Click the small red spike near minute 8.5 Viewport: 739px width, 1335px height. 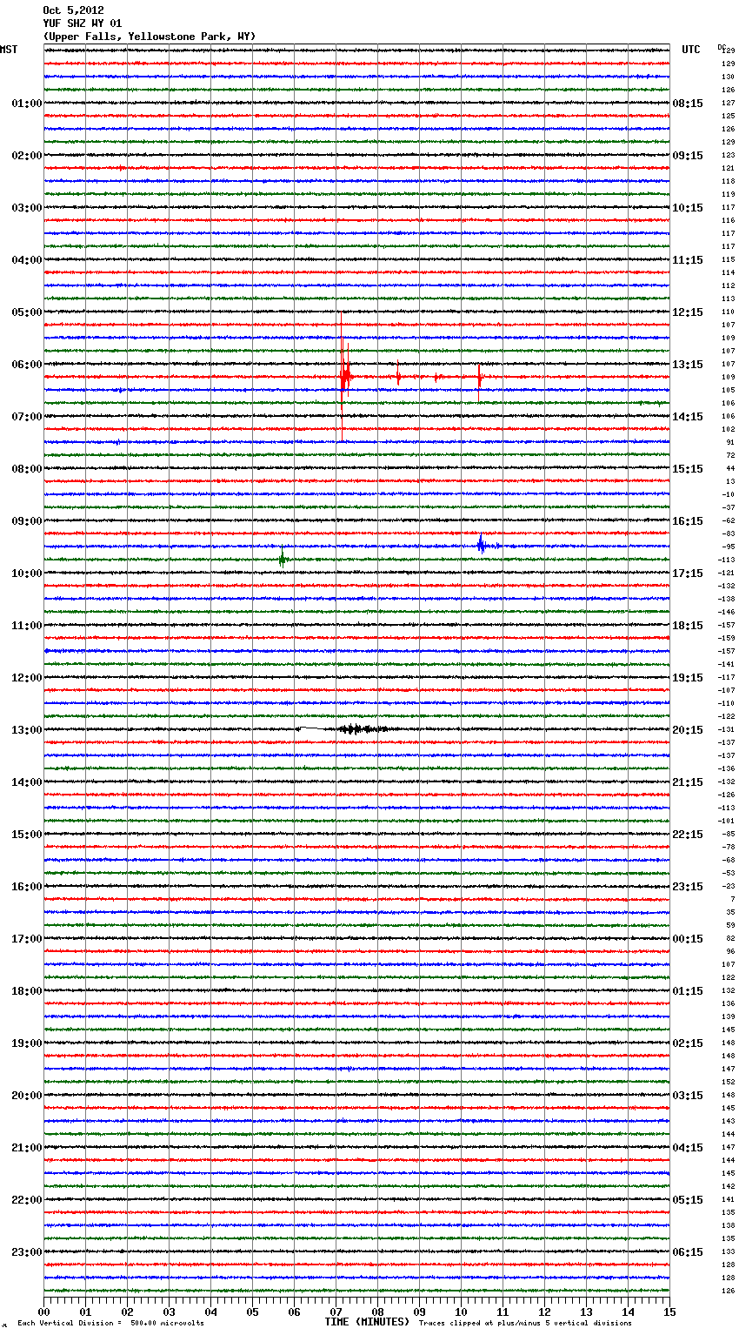pos(398,376)
